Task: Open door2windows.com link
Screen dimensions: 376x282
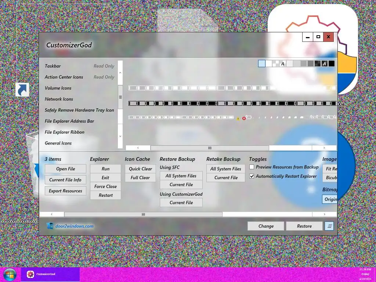Action: click(x=74, y=226)
